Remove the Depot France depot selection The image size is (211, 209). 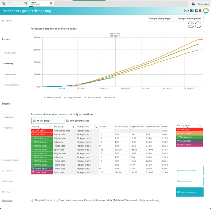51,3
